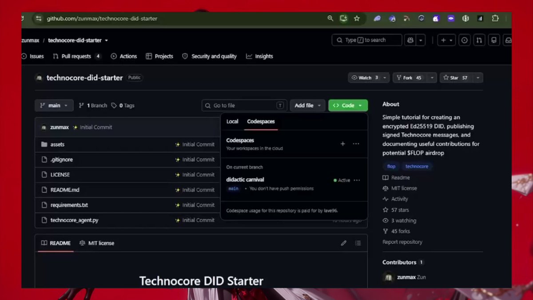Open the technocore_agent.py file
The width and height of the screenshot is (533, 300).
(x=75, y=220)
